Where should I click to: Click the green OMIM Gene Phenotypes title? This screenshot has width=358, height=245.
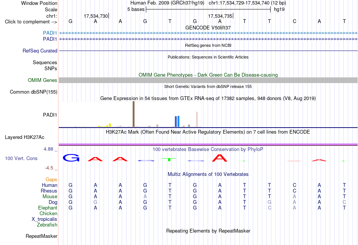point(208,75)
